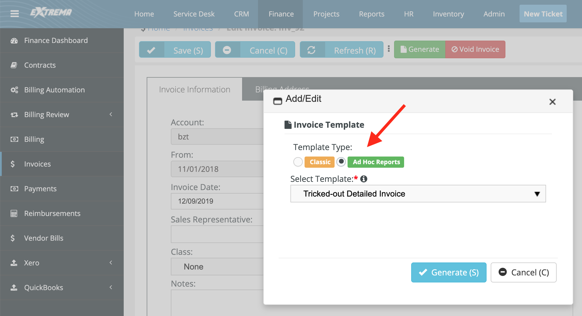Click the Invoice Date field 12/09/2019
Screen dimensions: 582x316
217,201
